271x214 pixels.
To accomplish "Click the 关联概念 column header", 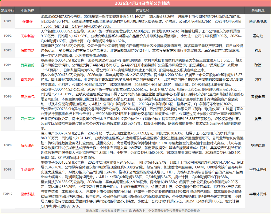I will 258,10.
